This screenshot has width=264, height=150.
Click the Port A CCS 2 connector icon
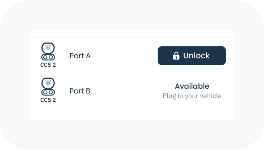48,52
